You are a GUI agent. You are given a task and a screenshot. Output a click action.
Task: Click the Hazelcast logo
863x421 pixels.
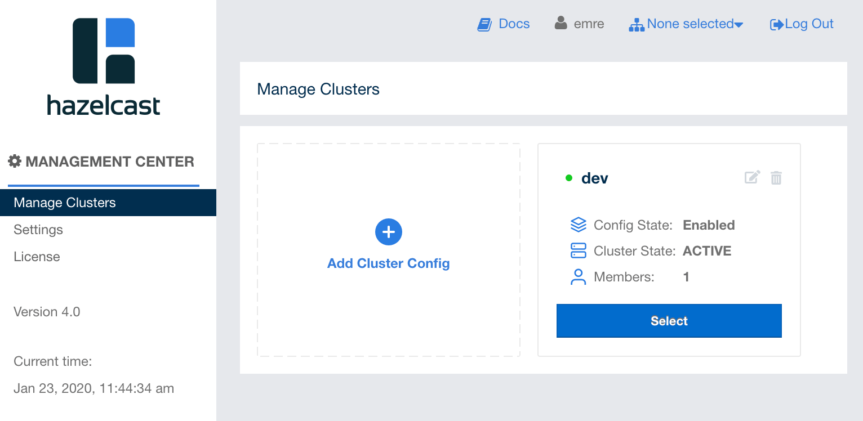tap(104, 66)
